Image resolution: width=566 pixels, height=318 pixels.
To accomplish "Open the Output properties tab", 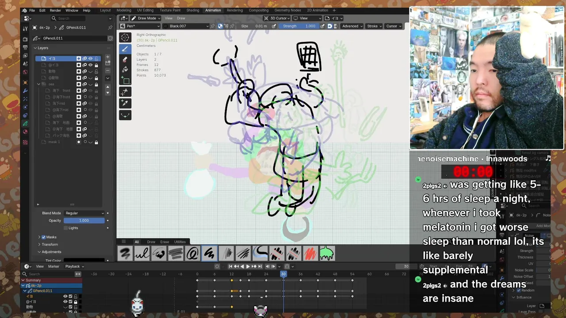I will [x=25, y=48].
